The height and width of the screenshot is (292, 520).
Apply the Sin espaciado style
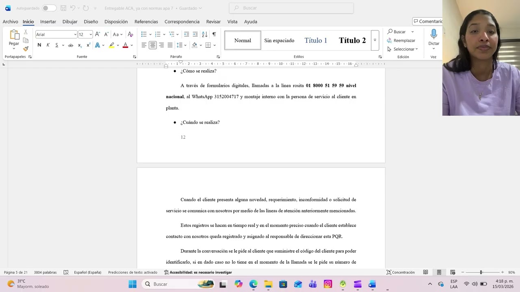pyautogui.click(x=279, y=40)
